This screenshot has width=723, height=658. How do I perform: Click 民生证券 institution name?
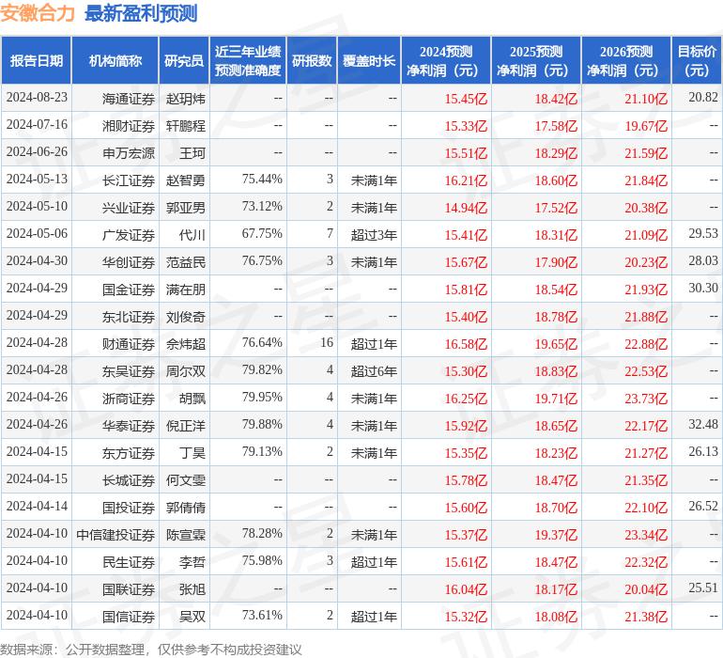pyautogui.click(x=129, y=562)
